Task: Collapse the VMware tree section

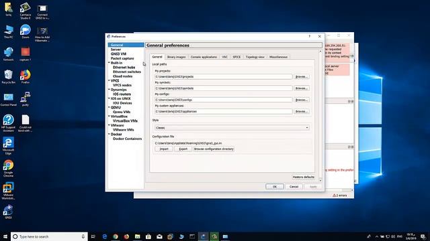Action: coord(109,125)
